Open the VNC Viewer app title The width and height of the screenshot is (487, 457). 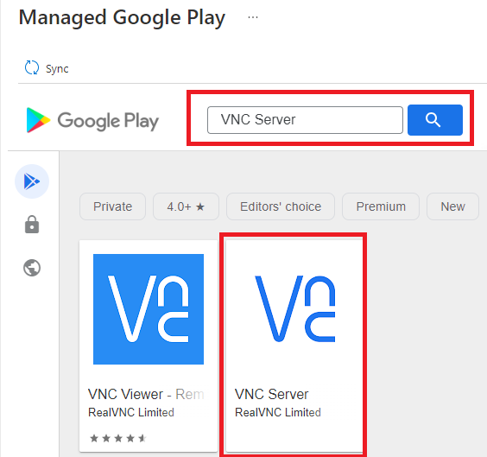tap(146, 394)
